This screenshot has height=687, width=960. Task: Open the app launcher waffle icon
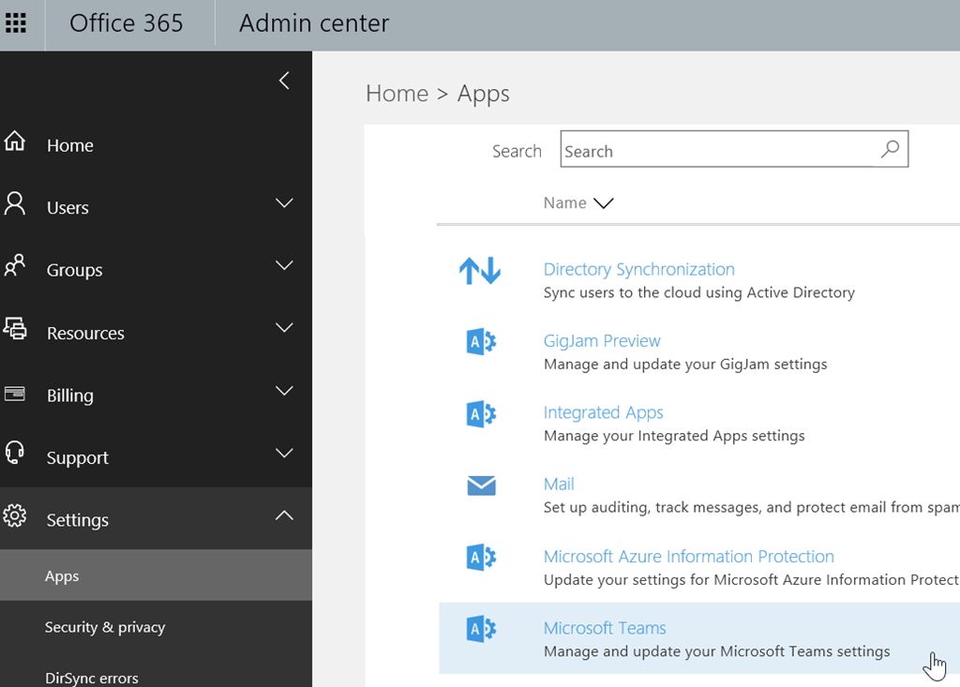pos(16,22)
